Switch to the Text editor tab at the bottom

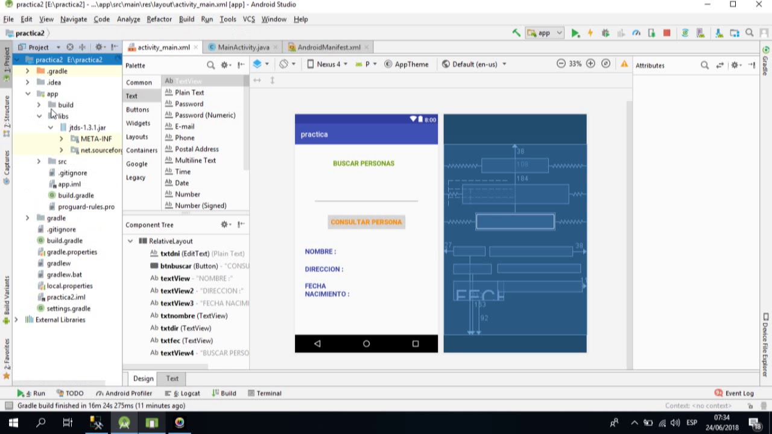point(172,379)
